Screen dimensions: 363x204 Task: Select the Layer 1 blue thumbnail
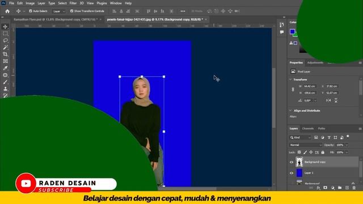click(x=299, y=173)
